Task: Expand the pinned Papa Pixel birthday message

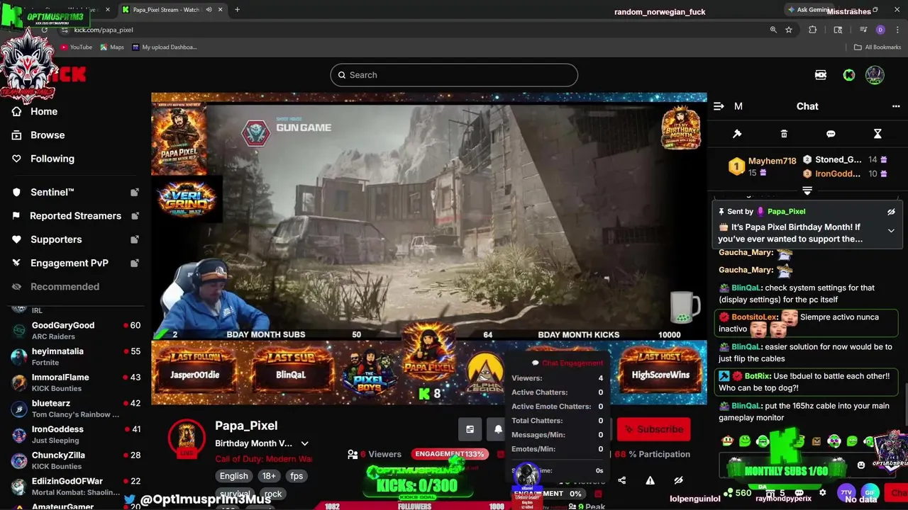Action: pos(891,231)
